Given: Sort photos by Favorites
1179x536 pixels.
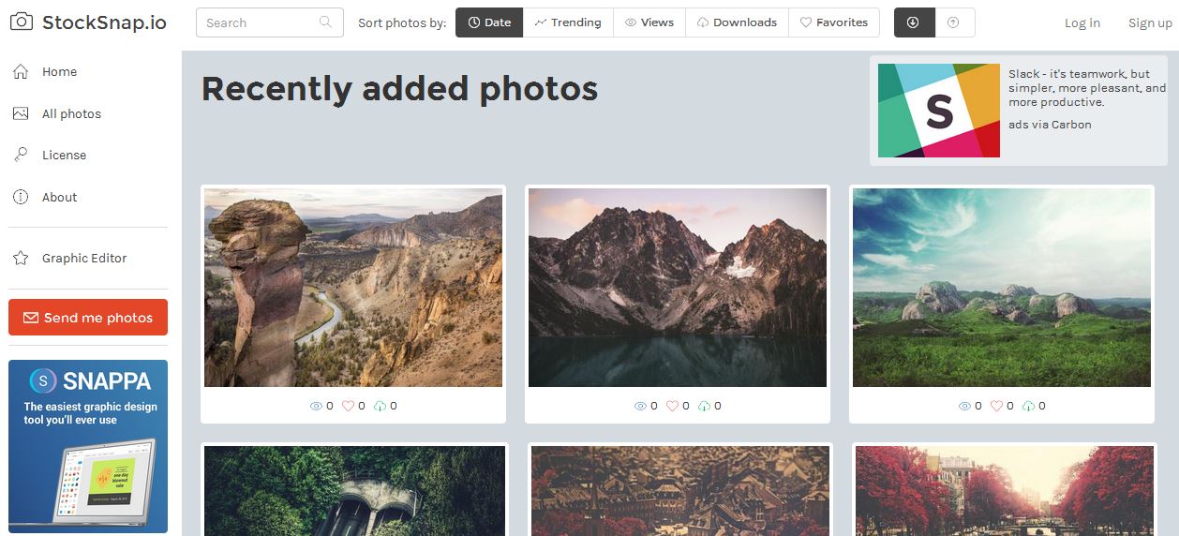Looking at the screenshot, I should click(833, 22).
